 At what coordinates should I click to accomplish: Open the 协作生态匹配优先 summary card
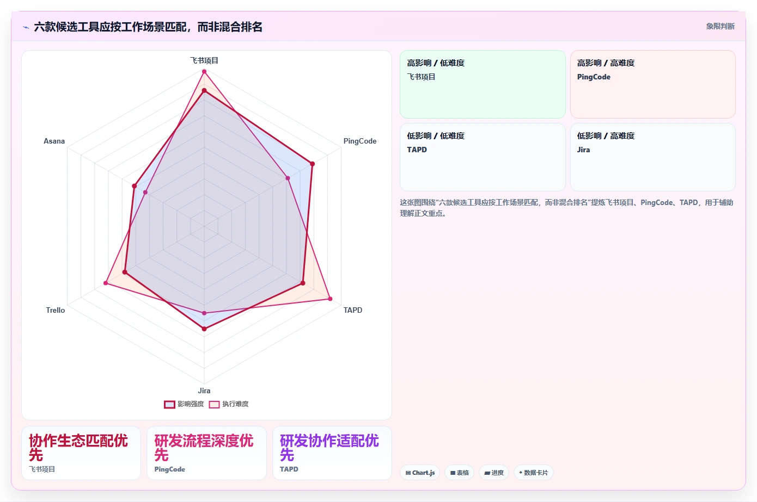[81, 453]
